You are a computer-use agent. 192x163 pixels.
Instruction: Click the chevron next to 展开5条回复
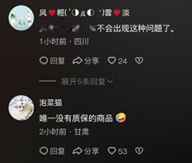tap(110, 81)
